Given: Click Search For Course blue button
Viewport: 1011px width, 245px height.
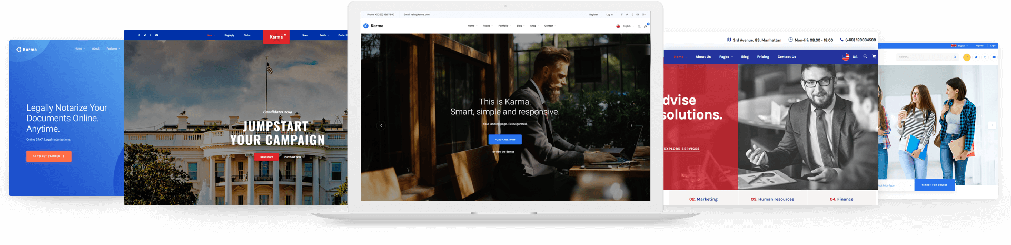Looking at the screenshot, I should (935, 185).
